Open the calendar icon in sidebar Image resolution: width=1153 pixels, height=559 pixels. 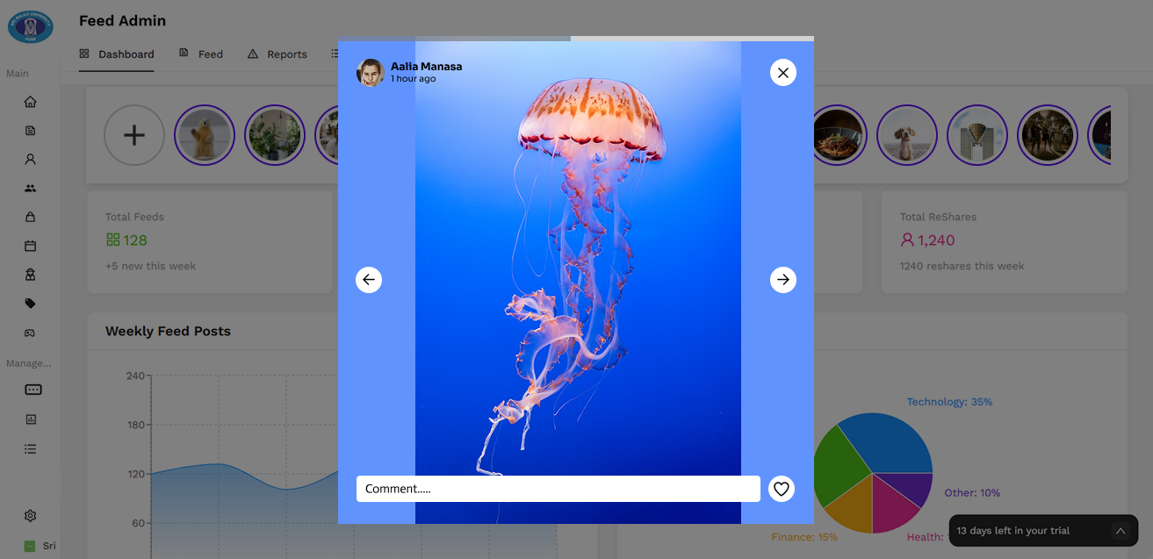pos(31,246)
